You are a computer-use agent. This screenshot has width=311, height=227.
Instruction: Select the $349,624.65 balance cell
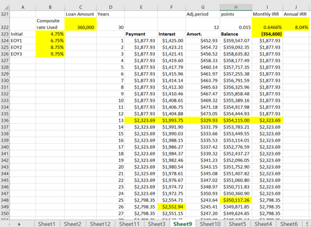[x=236, y=213]
